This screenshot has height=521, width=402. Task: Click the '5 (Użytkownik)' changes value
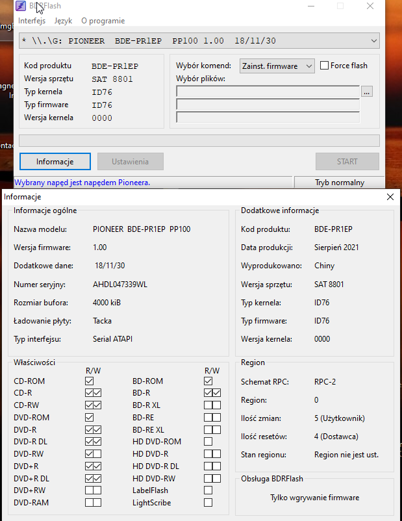click(x=340, y=418)
